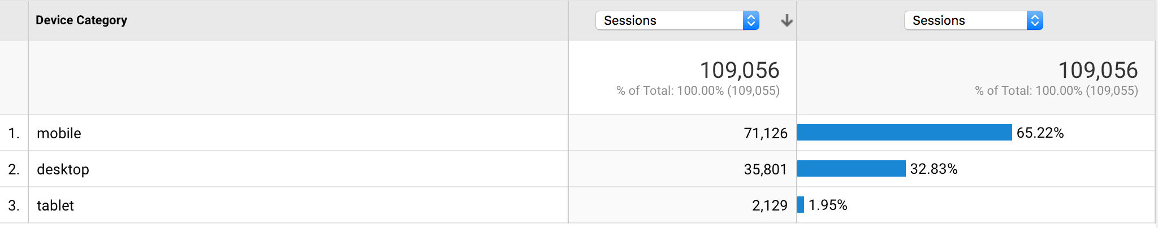Select the 2,129 tablet sessions value
Viewport: 1158px width, 228px height.
[770, 205]
